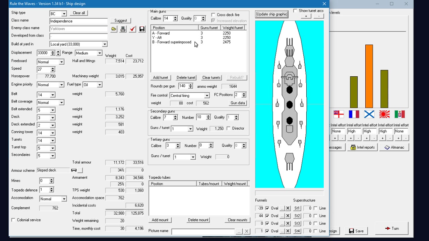429x241 pixels.
Task: Open the Fuel type dropdown
Action: [x=99, y=85]
